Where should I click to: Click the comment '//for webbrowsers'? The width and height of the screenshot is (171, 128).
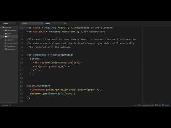pos(93,32)
